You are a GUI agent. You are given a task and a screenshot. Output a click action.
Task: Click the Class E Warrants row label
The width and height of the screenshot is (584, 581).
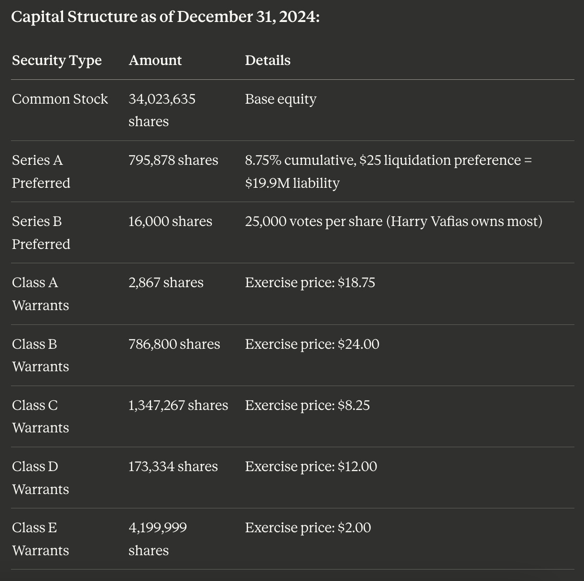pyautogui.click(x=41, y=539)
